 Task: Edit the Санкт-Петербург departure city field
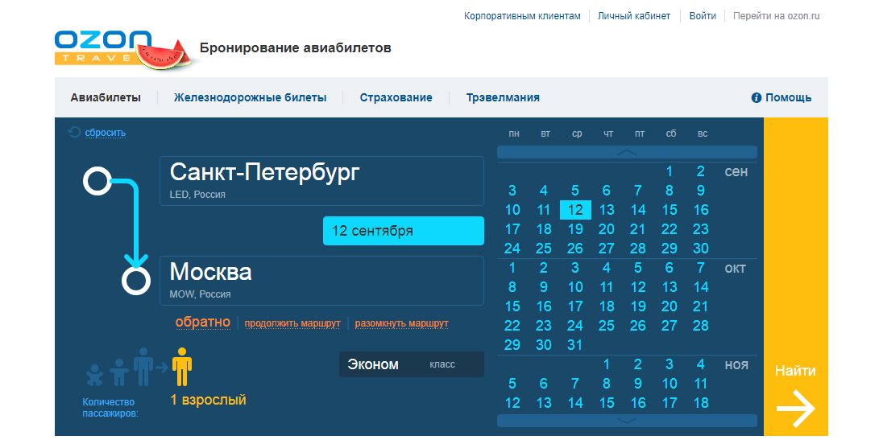pos(321,180)
